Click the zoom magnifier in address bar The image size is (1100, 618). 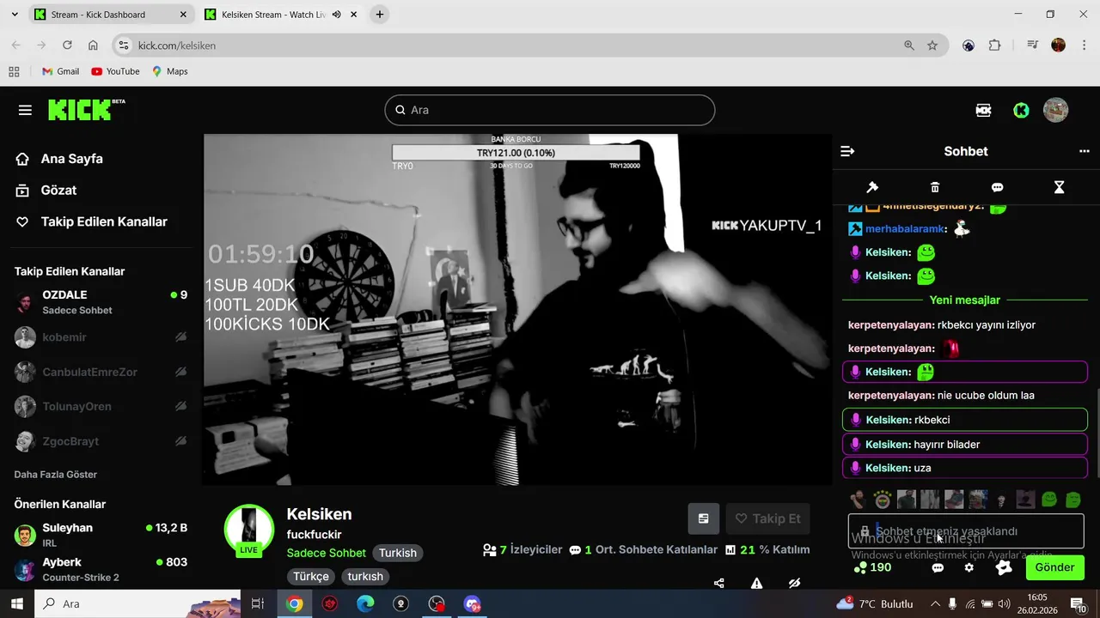coord(909,45)
